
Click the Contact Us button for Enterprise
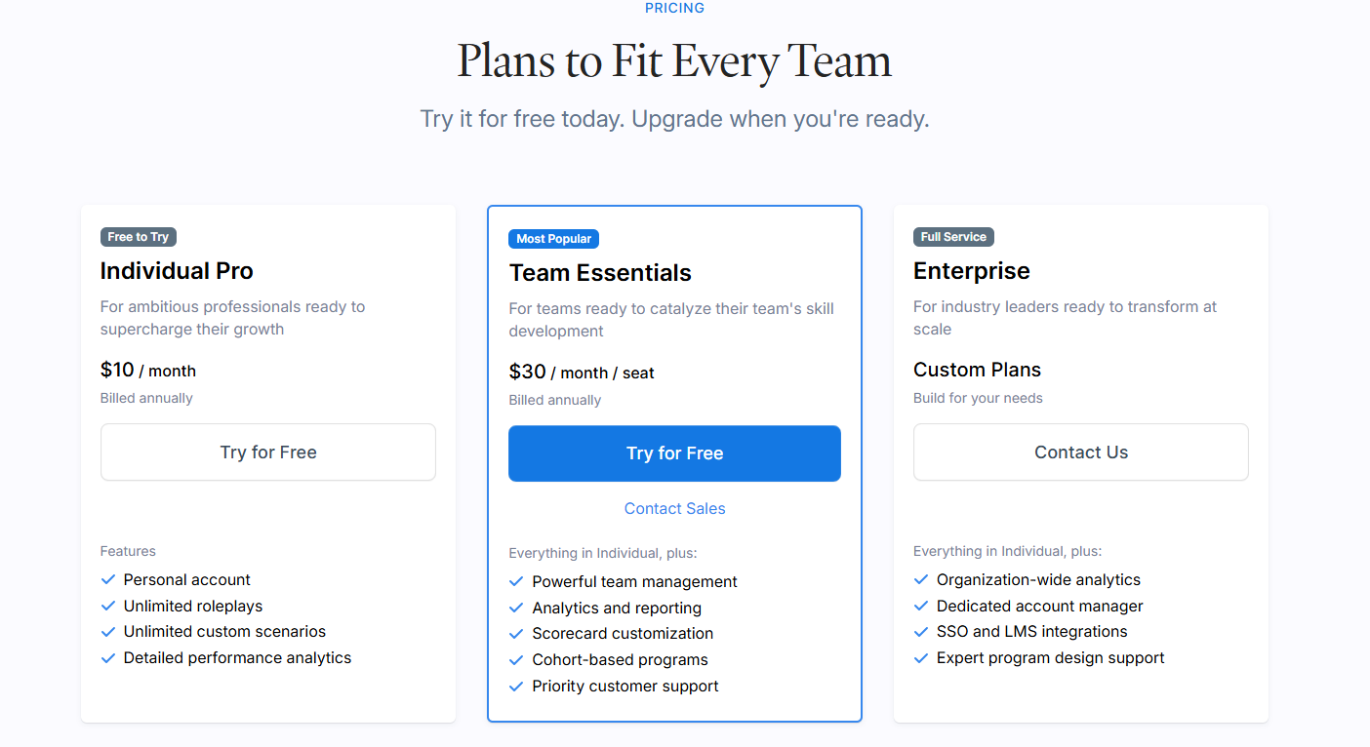1080,452
